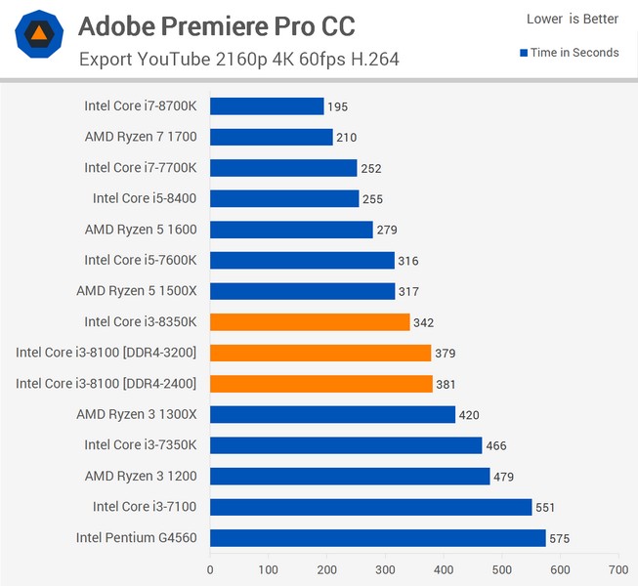Select the Intel Core i3-7100 bar
Screen dimensions: 638x586
(370, 507)
